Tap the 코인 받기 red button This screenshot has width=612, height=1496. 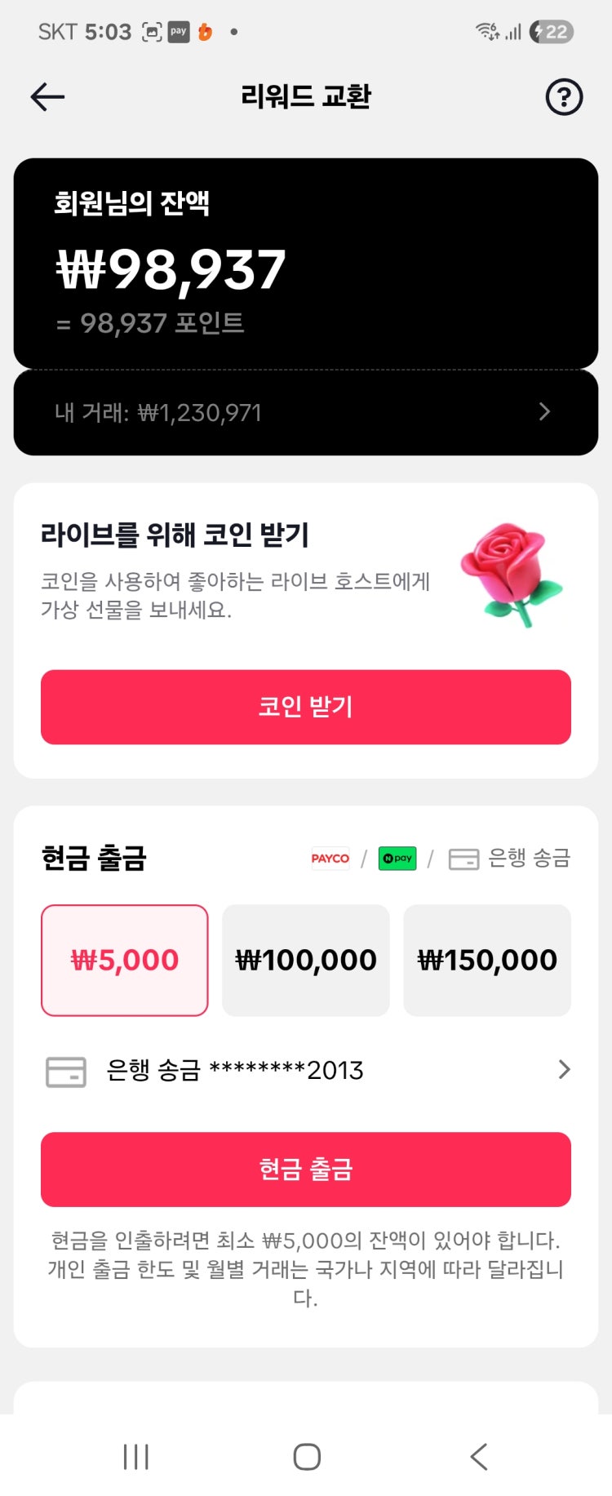(306, 707)
